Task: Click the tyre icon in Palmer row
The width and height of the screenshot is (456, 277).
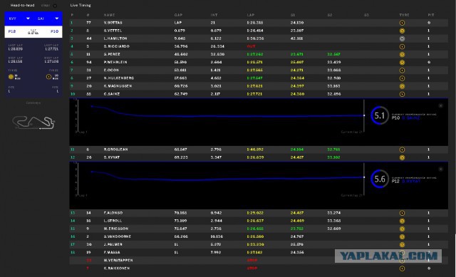Action: click(402, 244)
